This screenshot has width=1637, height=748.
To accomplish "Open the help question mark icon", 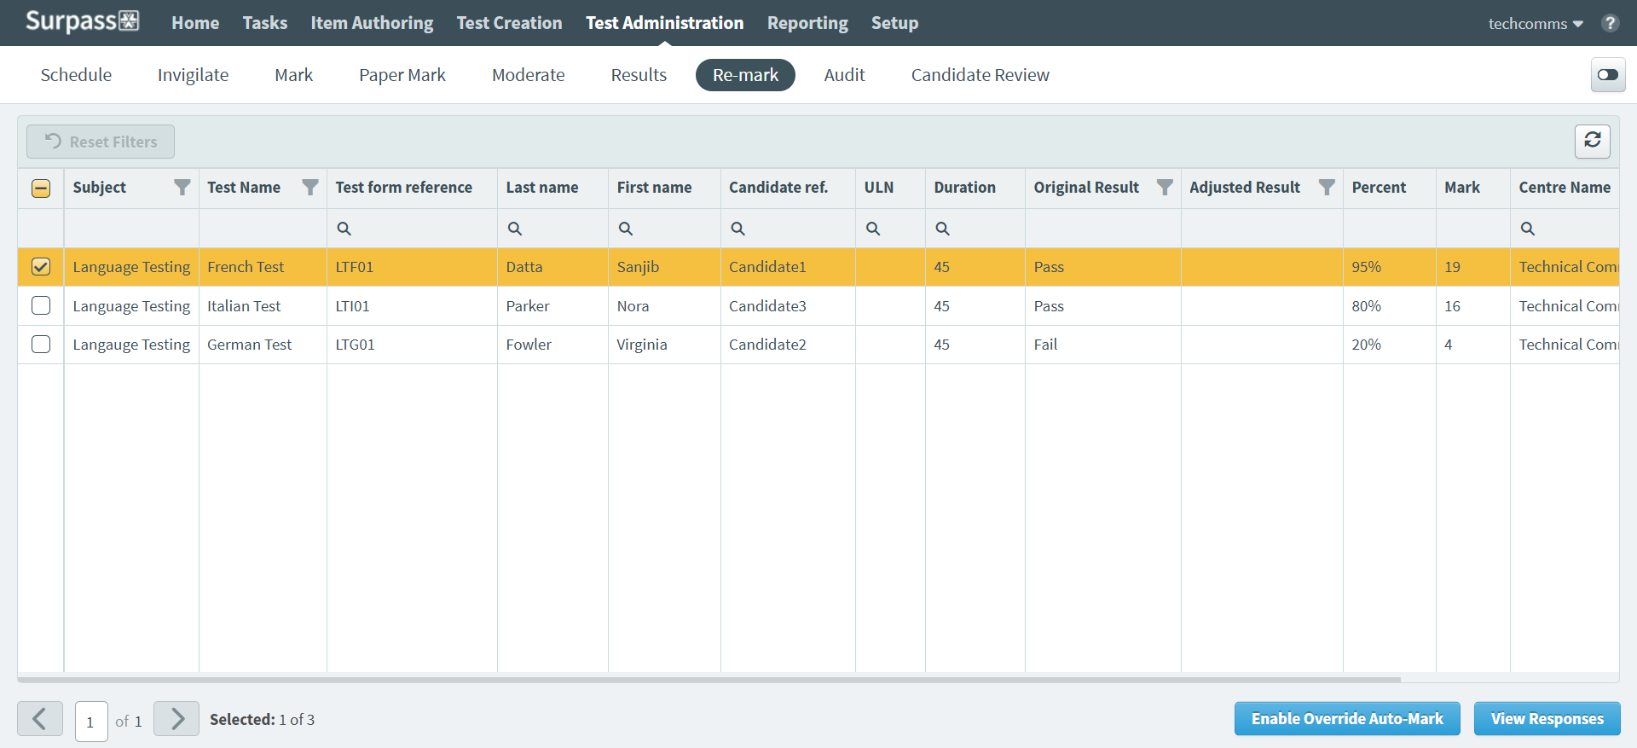I will (1610, 23).
